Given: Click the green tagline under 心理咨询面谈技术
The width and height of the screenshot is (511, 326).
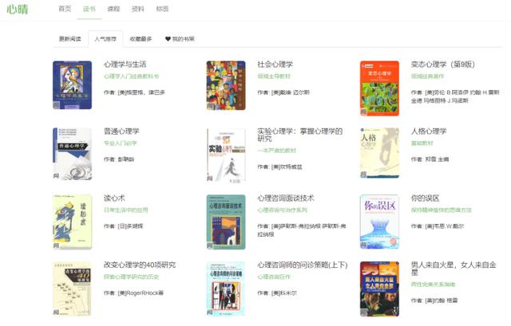Looking at the screenshot, I should pyautogui.click(x=282, y=210).
